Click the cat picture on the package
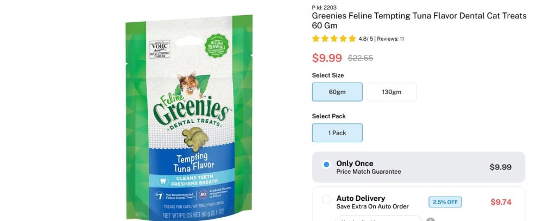The width and height of the screenshot is (556, 221). coord(188,84)
